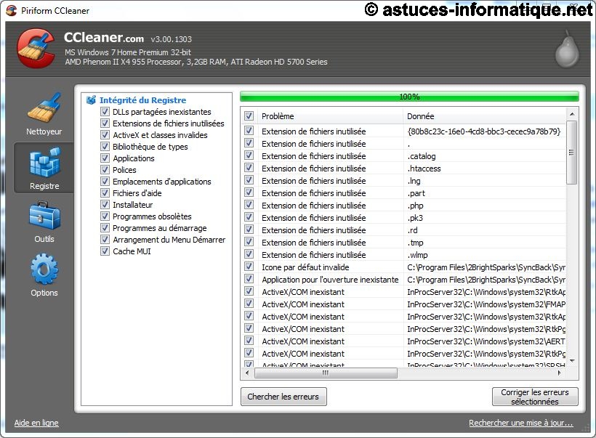Viewport: 596px width, 438px height.
Task: Uncheck Bibliothèque de types
Action: coord(105,147)
